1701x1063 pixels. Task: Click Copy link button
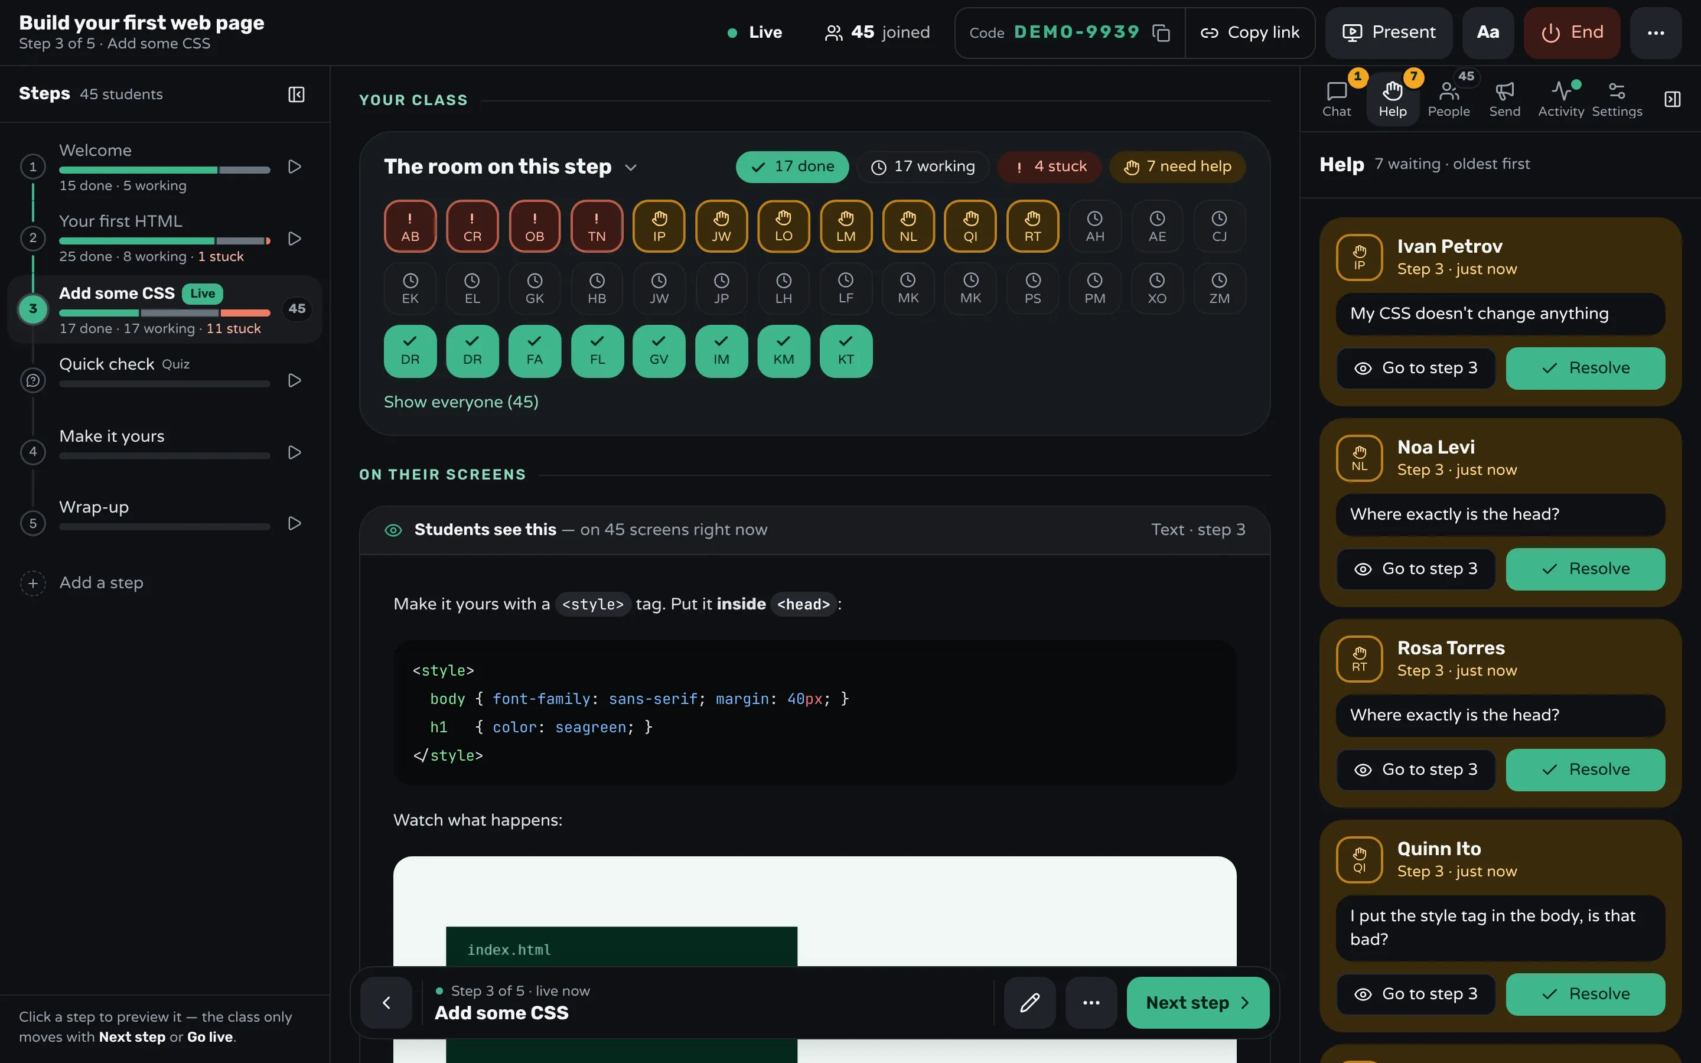[x=1250, y=32]
